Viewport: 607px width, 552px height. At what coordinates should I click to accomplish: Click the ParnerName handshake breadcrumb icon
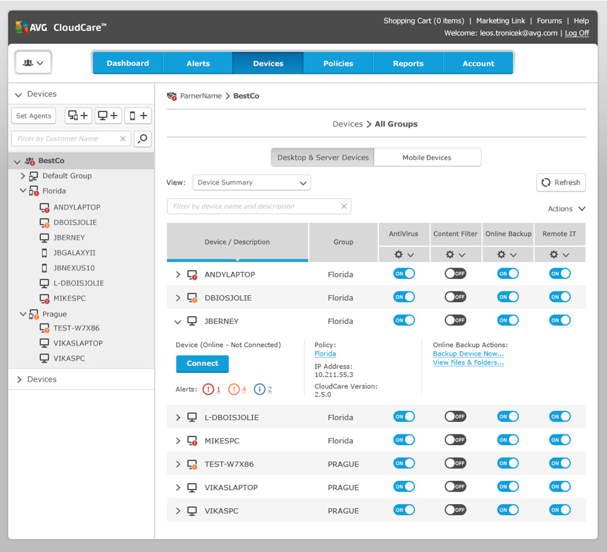[x=172, y=96]
